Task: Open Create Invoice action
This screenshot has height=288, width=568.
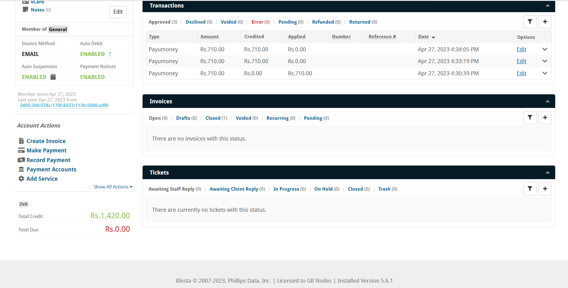Action: tap(46, 141)
